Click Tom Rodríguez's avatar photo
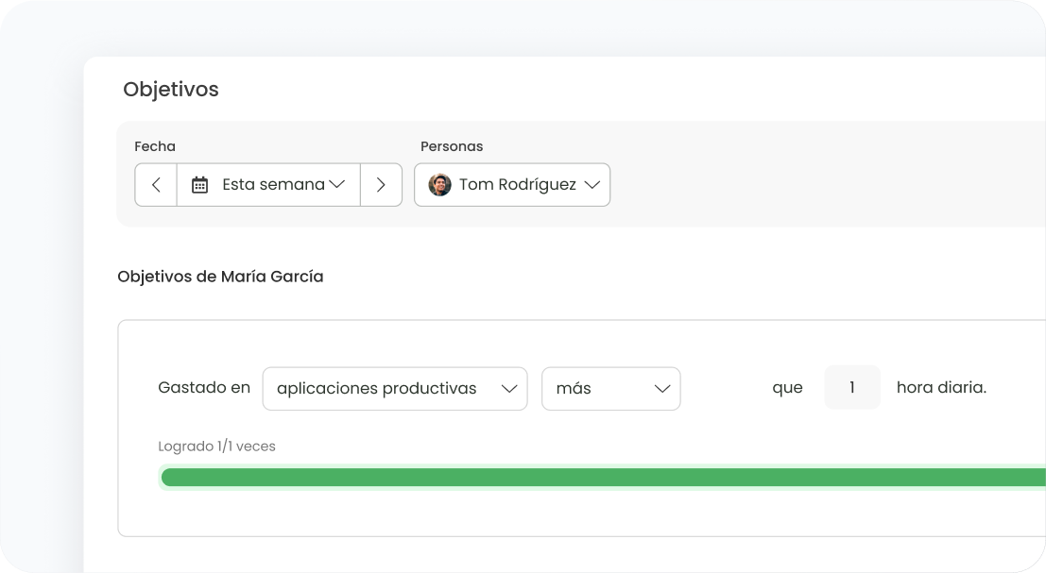 (x=439, y=185)
